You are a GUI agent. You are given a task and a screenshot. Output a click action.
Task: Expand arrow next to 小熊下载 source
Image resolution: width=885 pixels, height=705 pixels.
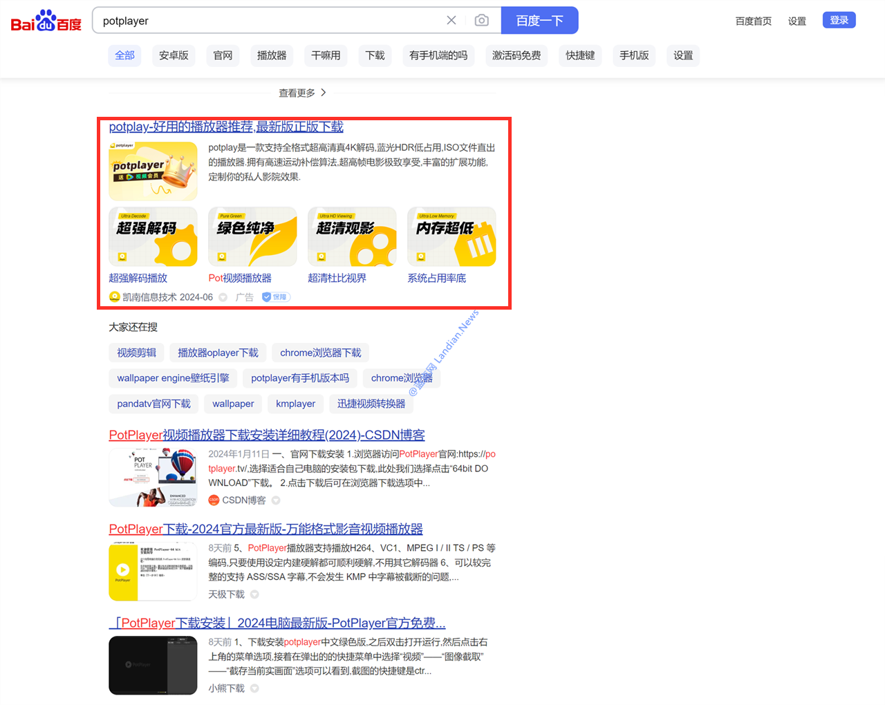254,688
